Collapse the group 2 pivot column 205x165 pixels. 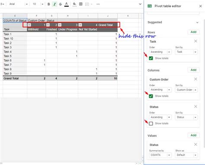pos(48,25)
